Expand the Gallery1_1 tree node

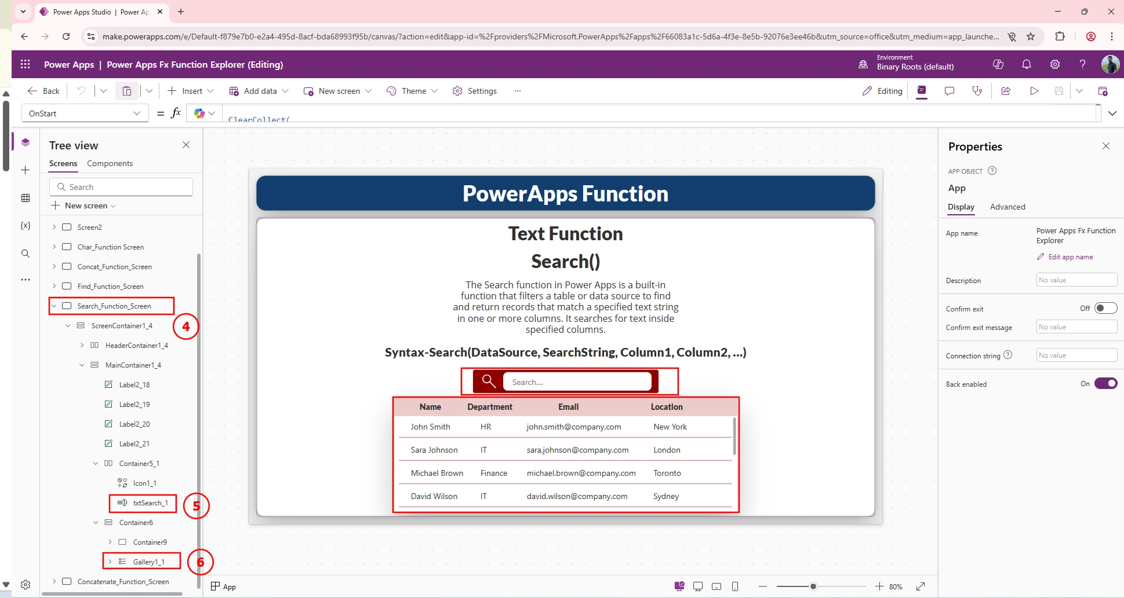[x=110, y=562]
